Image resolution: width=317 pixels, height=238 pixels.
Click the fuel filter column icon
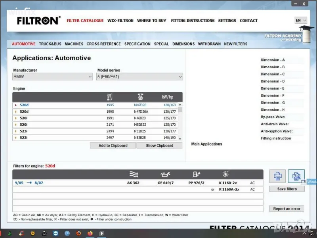point(196,174)
